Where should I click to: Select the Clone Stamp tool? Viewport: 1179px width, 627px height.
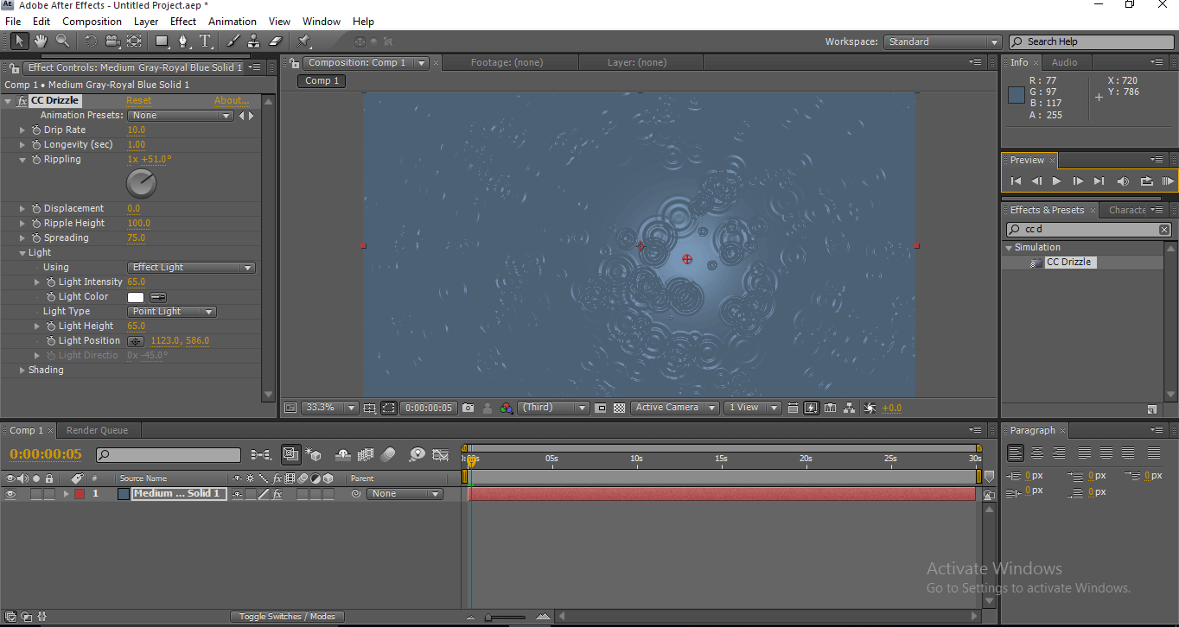tap(254, 41)
